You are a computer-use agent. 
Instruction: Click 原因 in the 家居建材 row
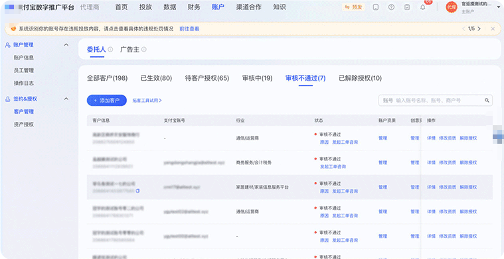[x=324, y=191]
